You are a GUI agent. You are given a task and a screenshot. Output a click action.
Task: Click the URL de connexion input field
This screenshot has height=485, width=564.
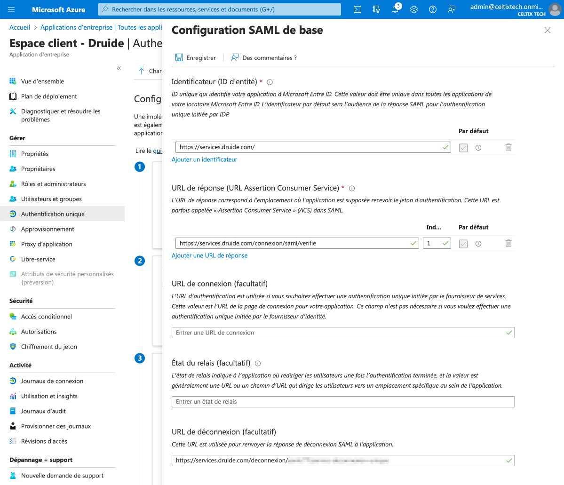[339, 333]
